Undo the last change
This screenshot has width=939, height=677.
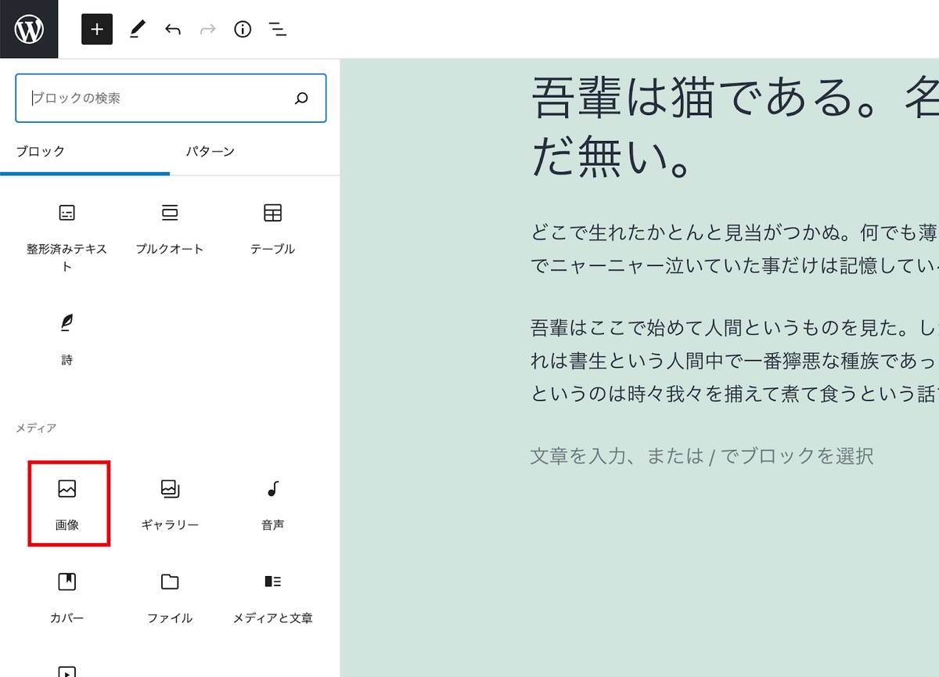click(x=173, y=30)
